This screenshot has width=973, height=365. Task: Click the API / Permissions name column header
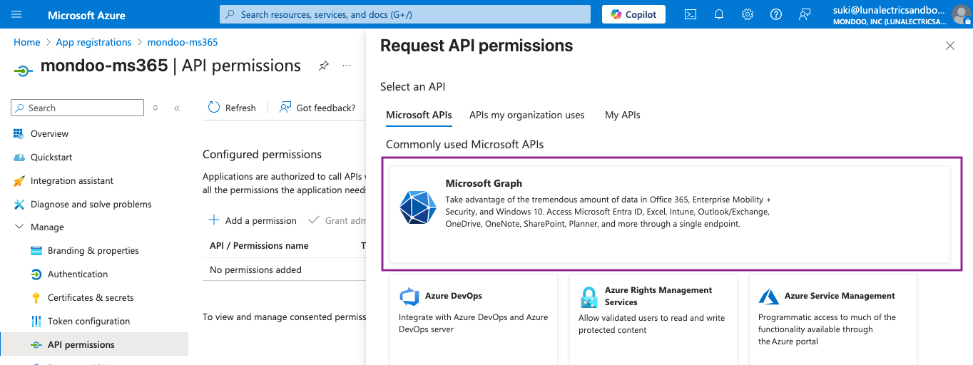(259, 245)
